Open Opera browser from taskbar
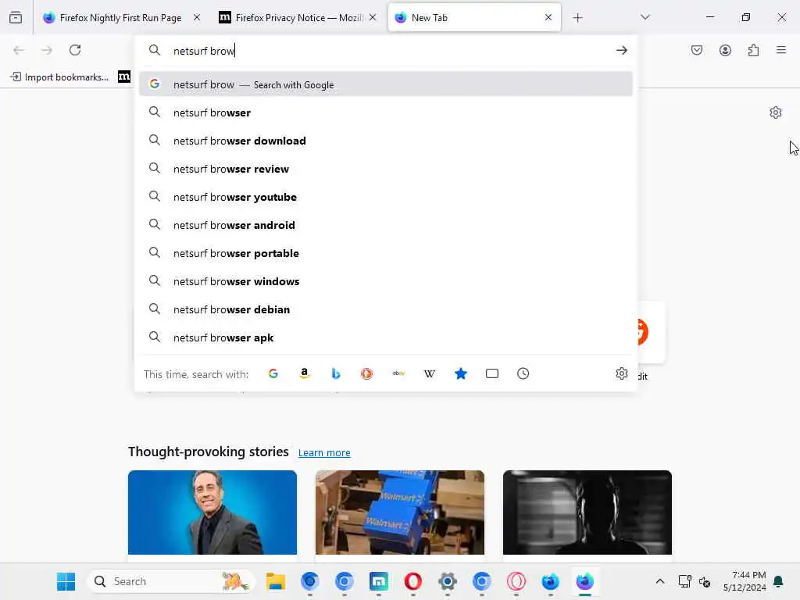The image size is (800, 600). 412,581
